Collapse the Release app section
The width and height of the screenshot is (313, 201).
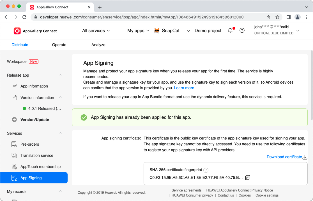[60, 75]
